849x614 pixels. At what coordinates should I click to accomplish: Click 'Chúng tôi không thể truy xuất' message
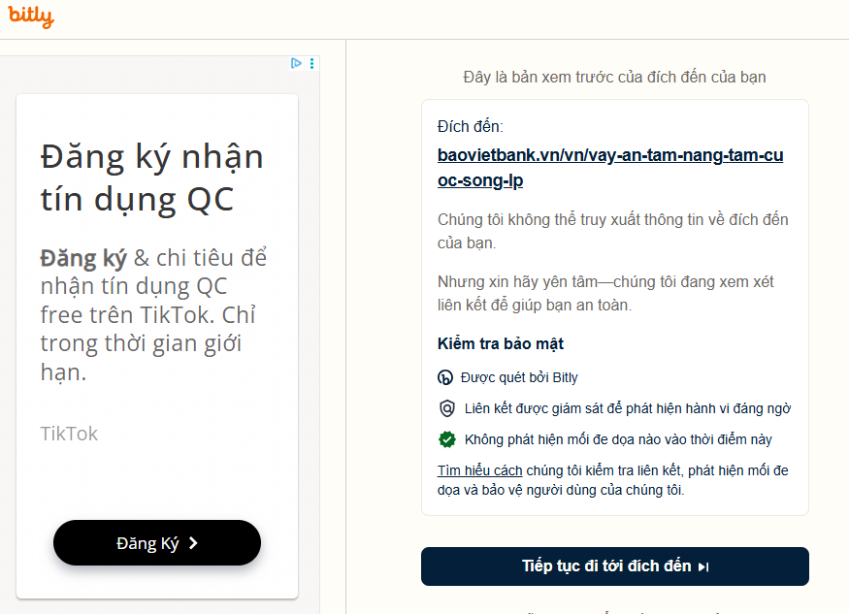[x=613, y=231]
